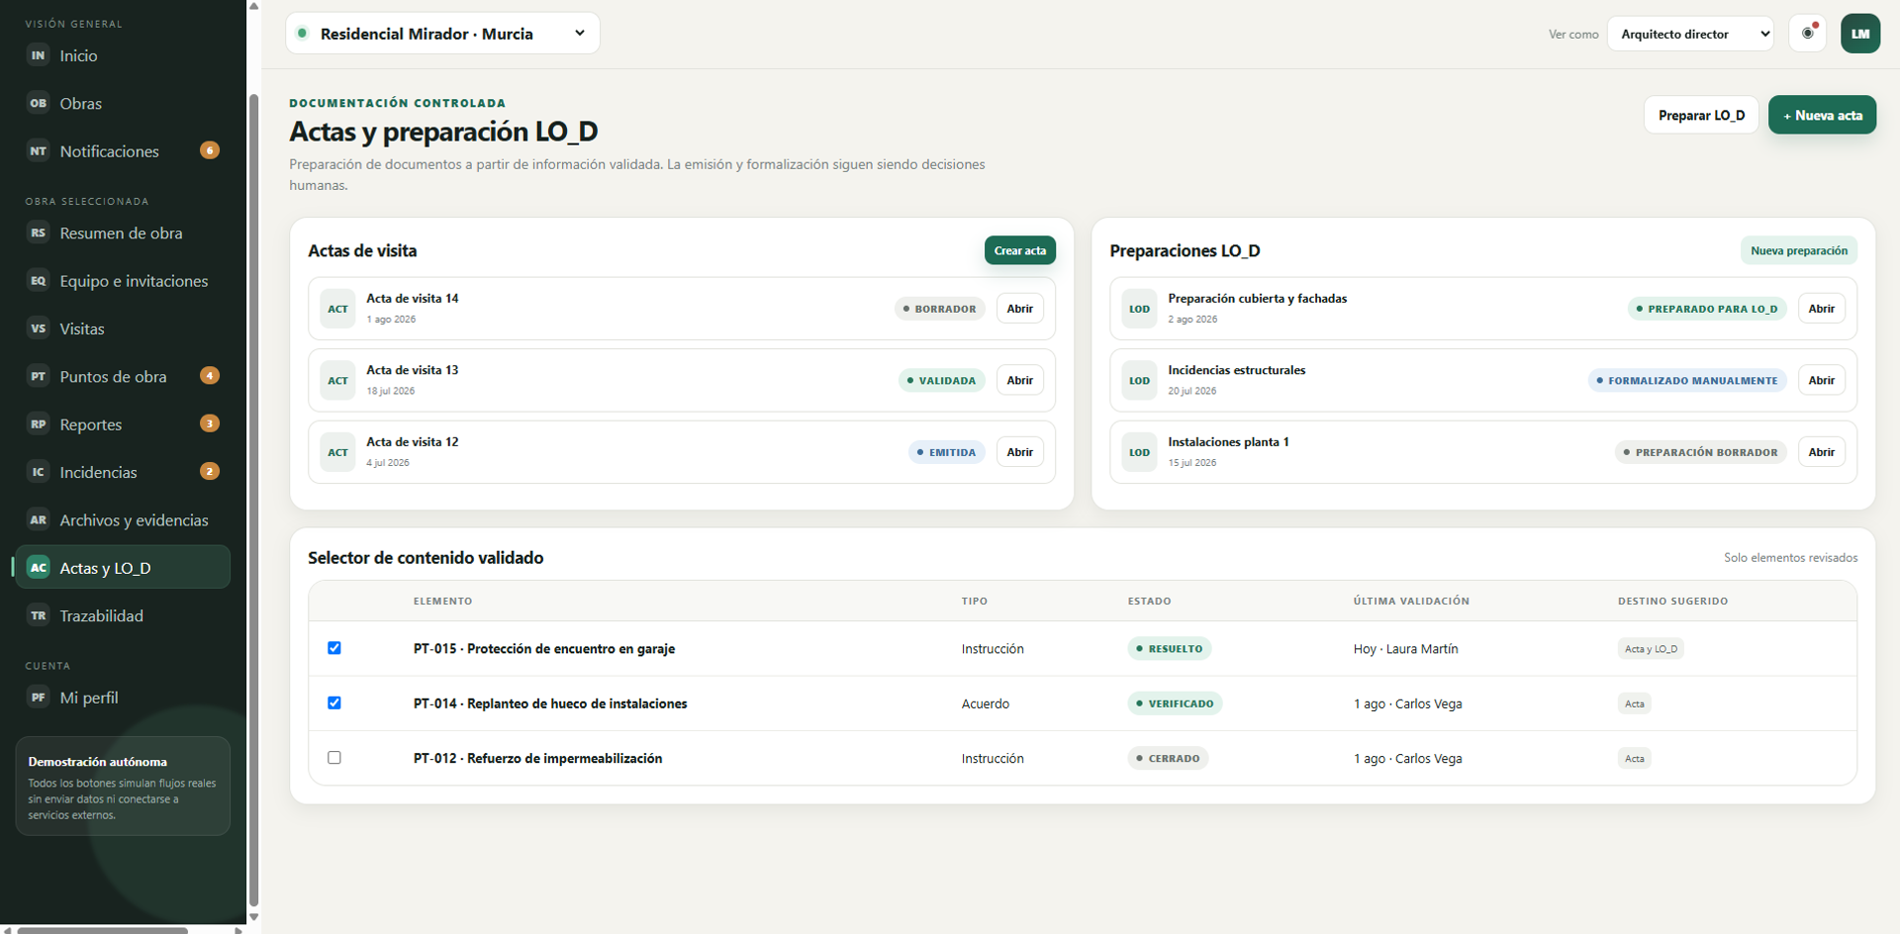
Task: Click the Notificaciones count badge 6
Action: pos(210,150)
